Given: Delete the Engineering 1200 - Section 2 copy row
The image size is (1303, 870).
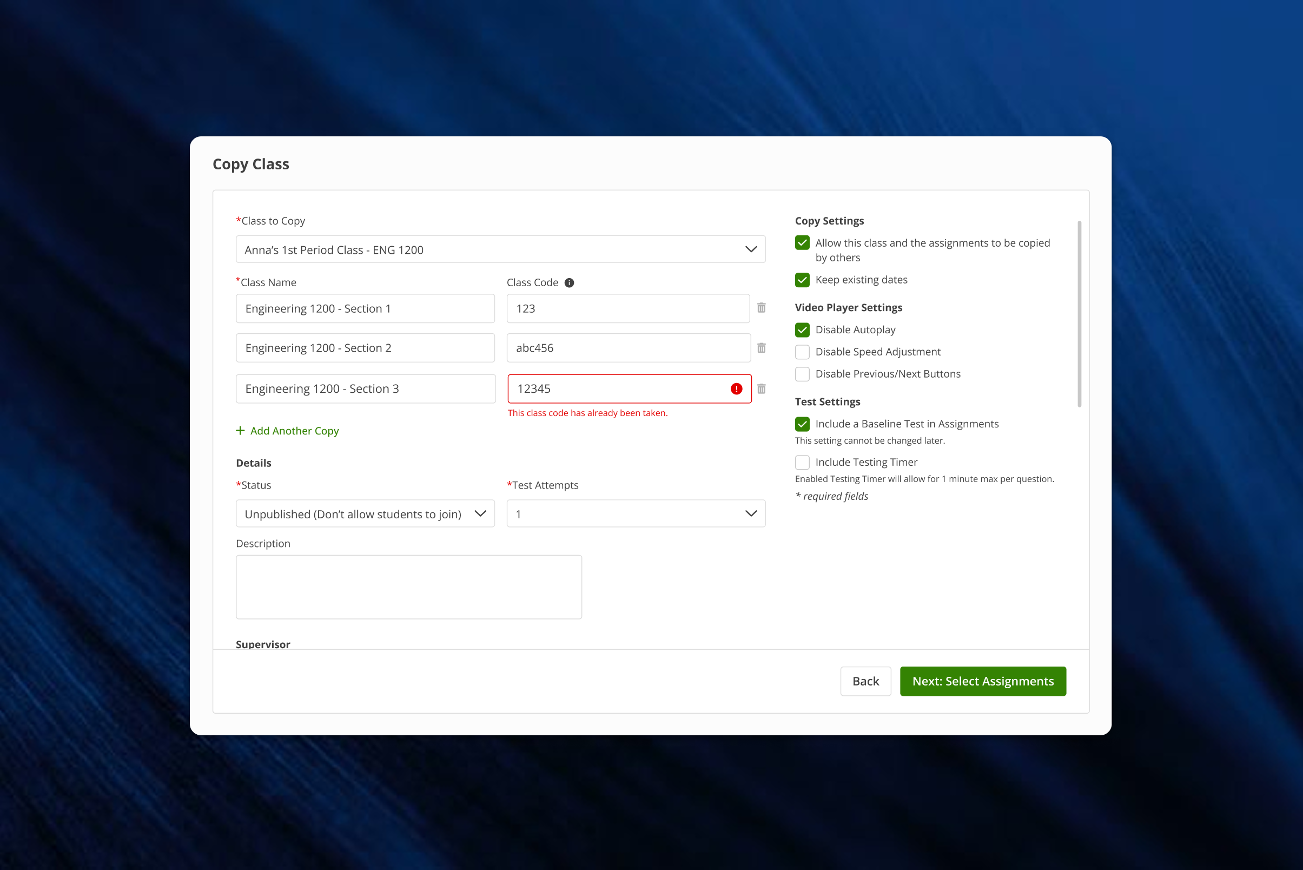Looking at the screenshot, I should [761, 348].
